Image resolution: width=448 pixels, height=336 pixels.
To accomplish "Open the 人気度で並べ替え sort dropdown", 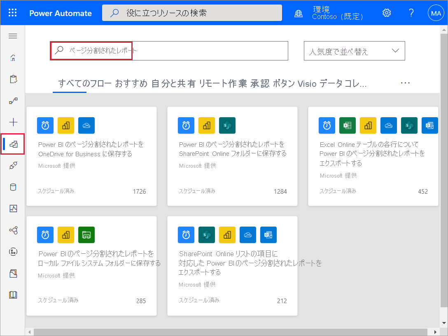I will coord(354,51).
